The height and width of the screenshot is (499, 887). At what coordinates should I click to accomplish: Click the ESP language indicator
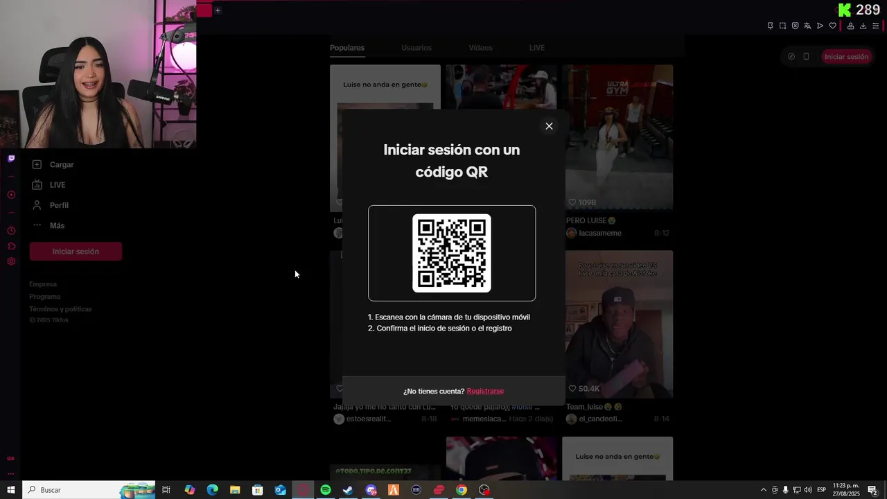click(x=821, y=490)
